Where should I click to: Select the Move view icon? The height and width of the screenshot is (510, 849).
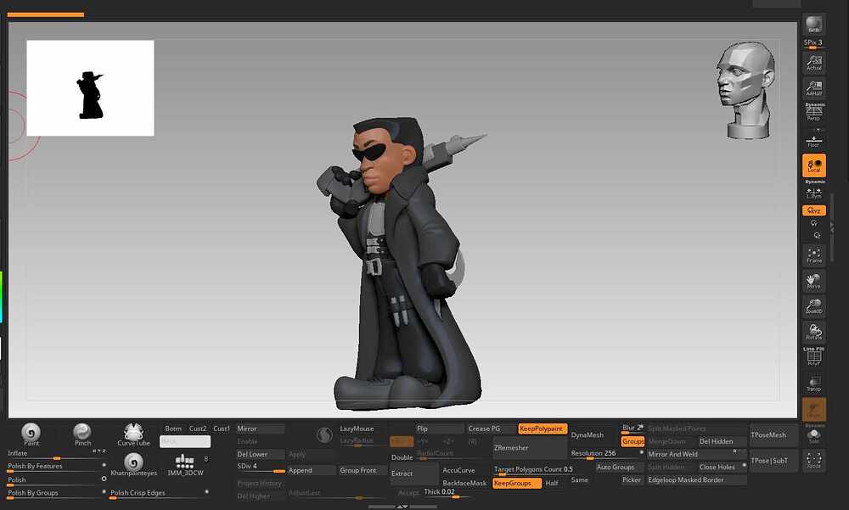point(814,281)
